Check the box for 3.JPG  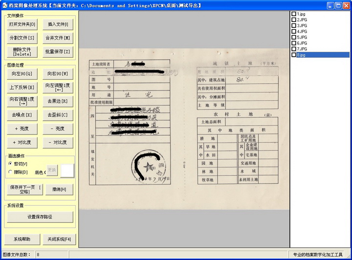[x=294, y=25]
